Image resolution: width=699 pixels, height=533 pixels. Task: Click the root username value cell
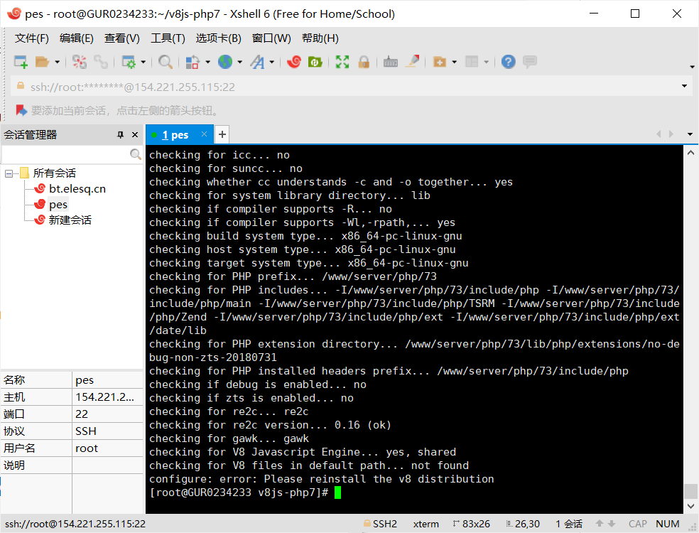coord(107,448)
